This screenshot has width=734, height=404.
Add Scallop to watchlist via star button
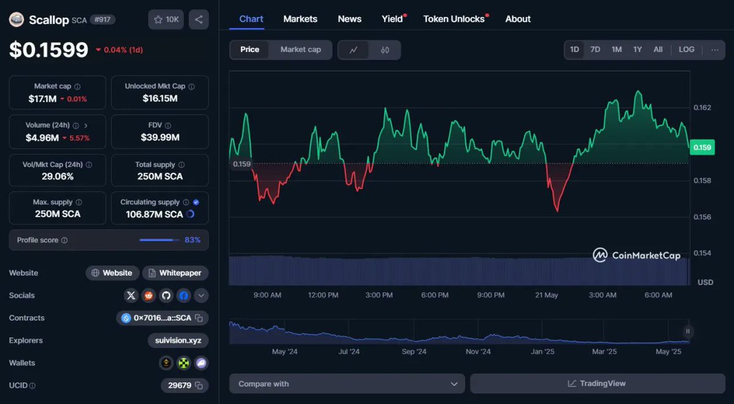(166, 20)
